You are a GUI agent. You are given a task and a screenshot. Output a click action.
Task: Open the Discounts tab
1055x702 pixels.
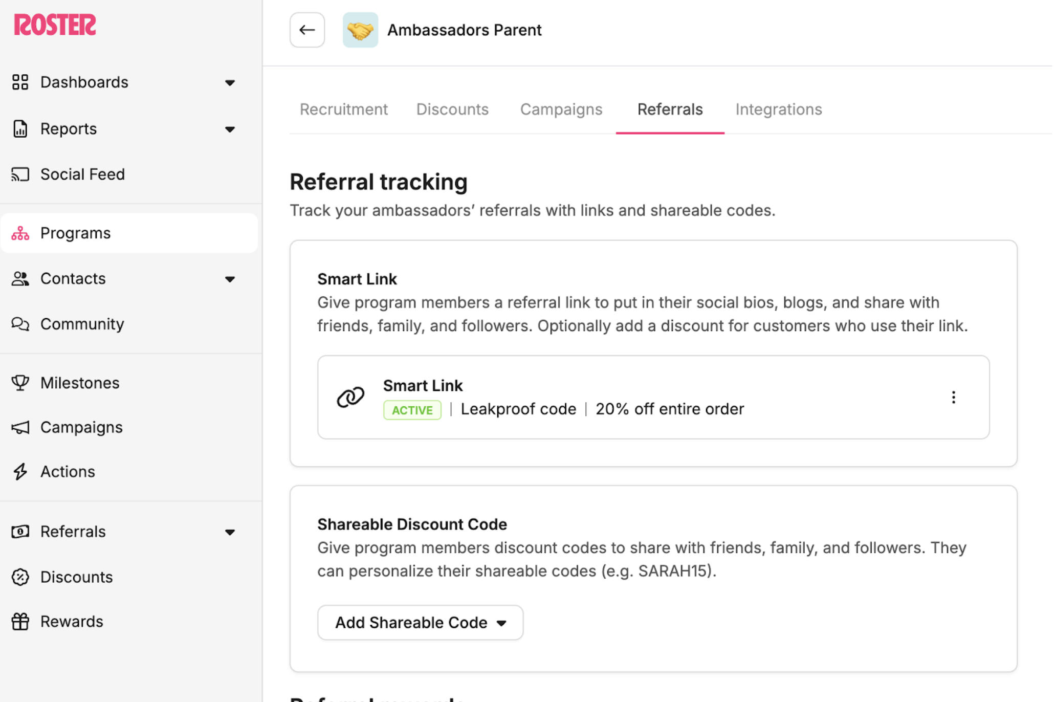click(x=452, y=109)
